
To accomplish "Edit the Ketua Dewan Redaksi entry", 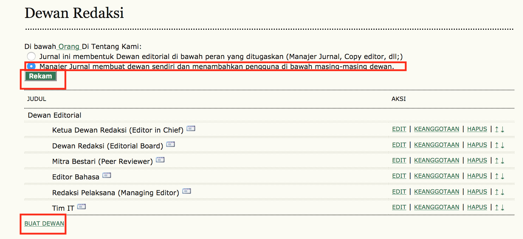I will 399,129.
